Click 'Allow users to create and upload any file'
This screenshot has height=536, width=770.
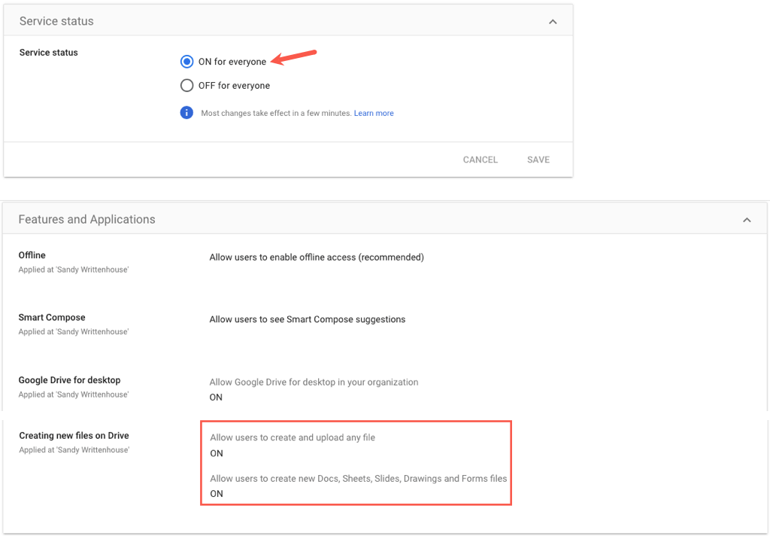[293, 438]
